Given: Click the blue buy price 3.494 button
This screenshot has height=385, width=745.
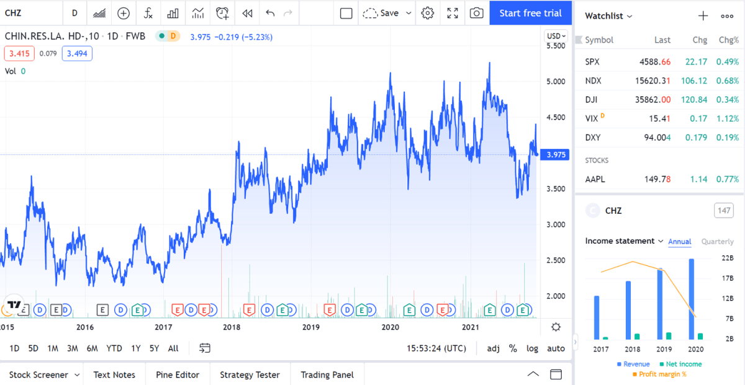Looking at the screenshot, I should click(x=77, y=53).
